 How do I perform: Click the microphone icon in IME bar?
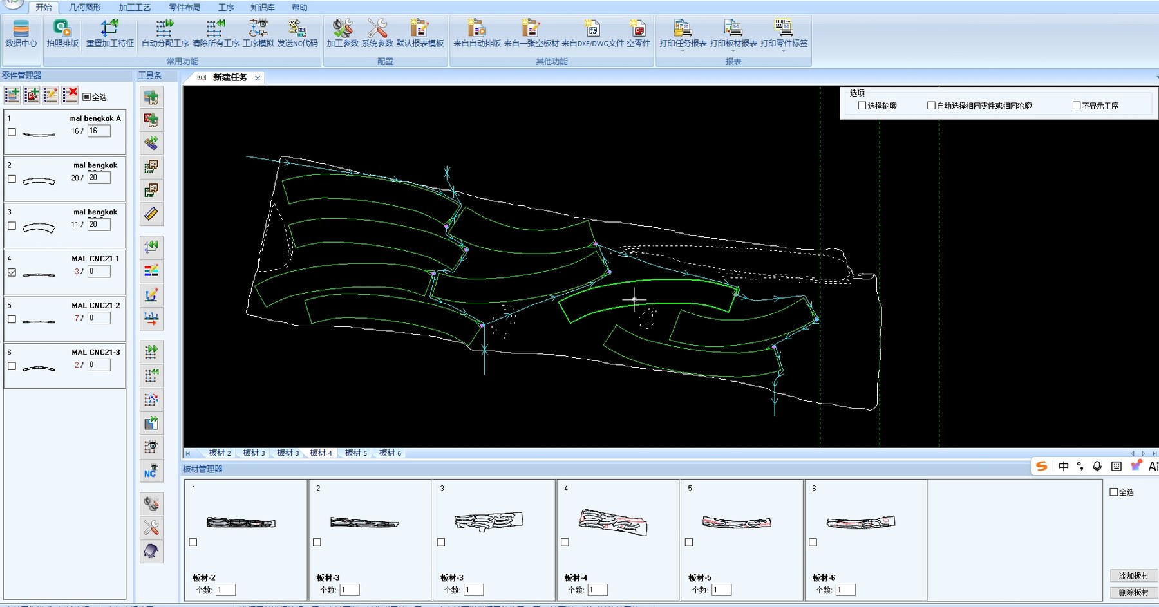pyautogui.click(x=1097, y=466)
